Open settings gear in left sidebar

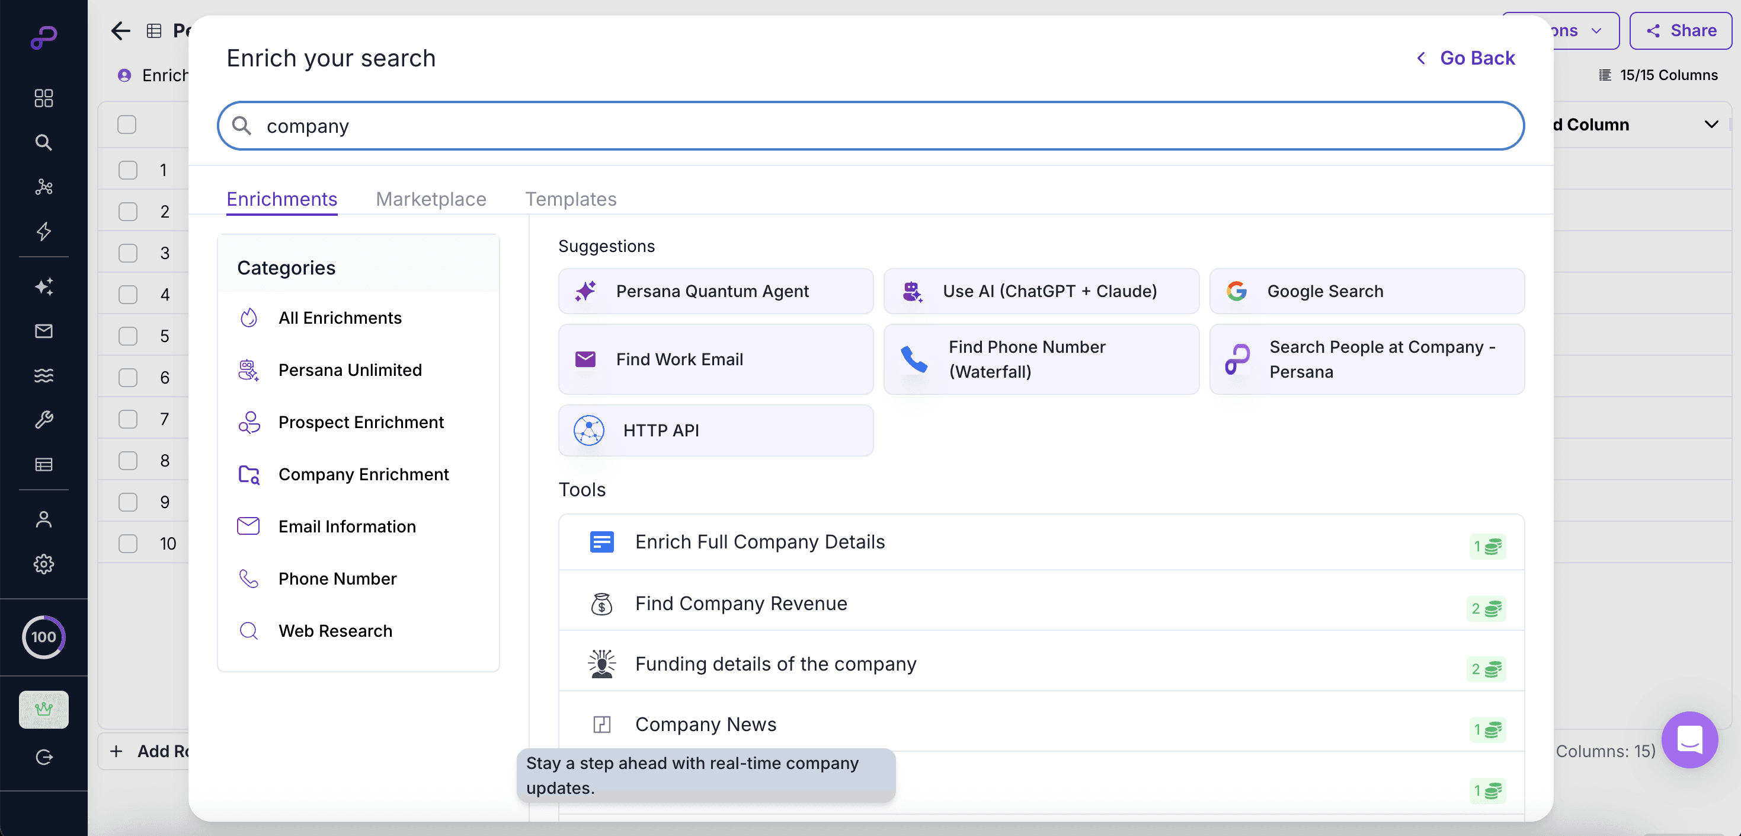tap(43, 563)
